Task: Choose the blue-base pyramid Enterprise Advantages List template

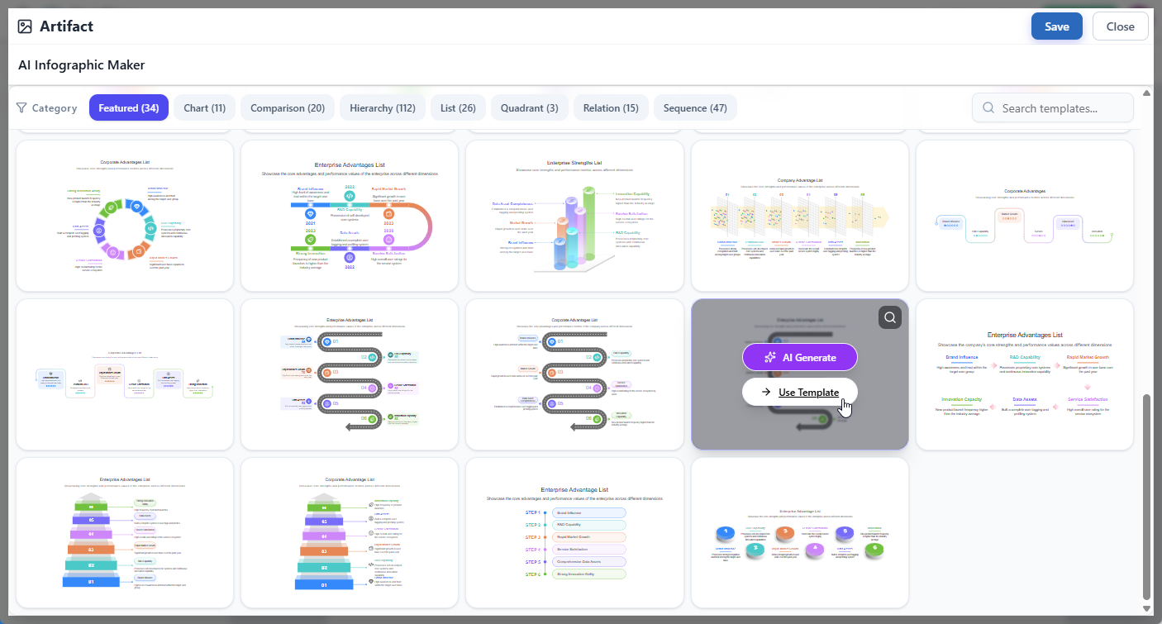Action: [x=125, y=533]
